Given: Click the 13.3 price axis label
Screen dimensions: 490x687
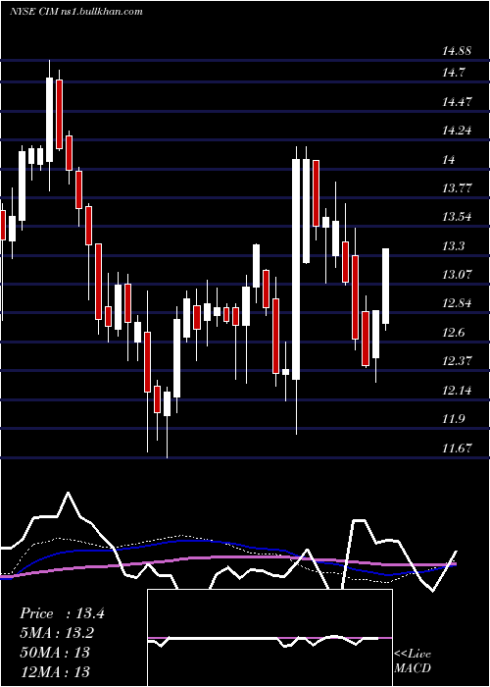Looking at the screenshot, I should (453, 246).
